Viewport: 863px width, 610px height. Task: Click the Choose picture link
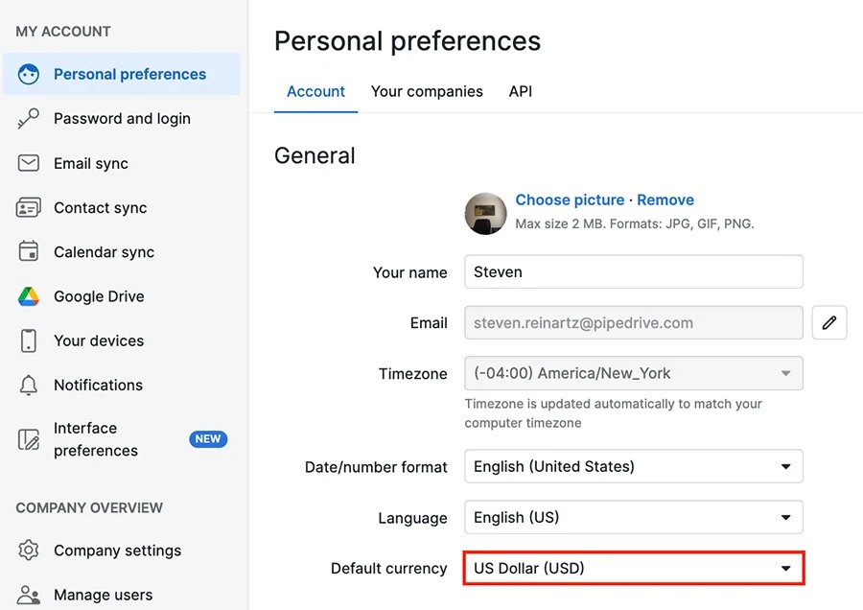570,199
